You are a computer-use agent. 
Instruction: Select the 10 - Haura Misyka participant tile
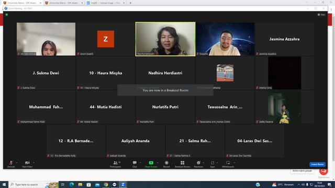[106, 73]
